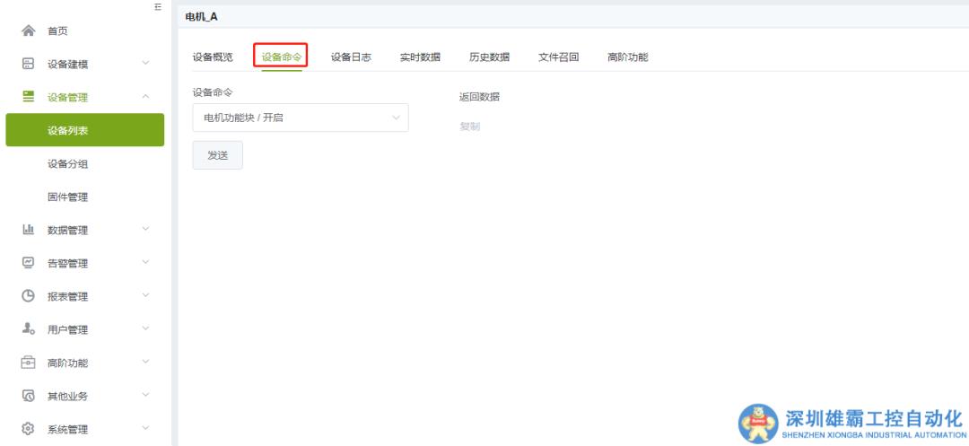Image resolution: width=969 pixels, height=446 pixels.
Task: Click the 告警管理 monitor icon
Action: (x=28, y=263)
